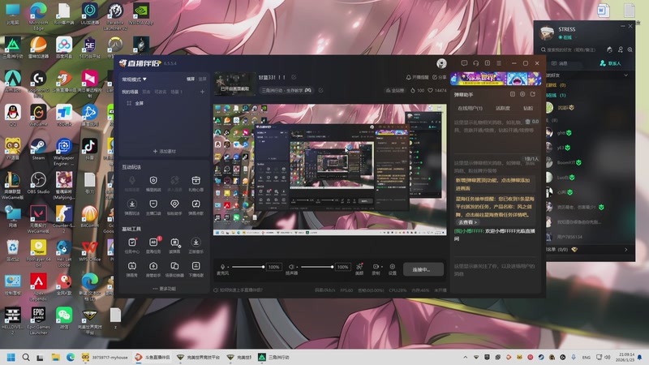Open the 礼物心愿 gift wish tool
This screenshot has width=649, height=365.
pyautogui.click(x=196, y=183)
